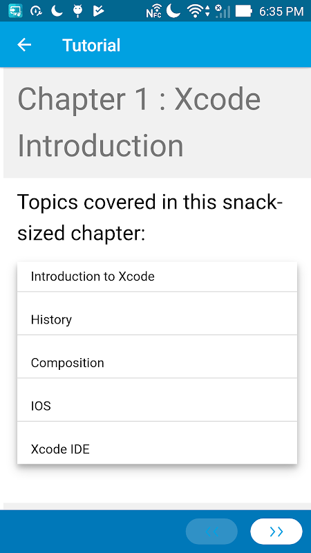Select the History topic
This screenshot has width=311, height=553.
tap(158, 314)
